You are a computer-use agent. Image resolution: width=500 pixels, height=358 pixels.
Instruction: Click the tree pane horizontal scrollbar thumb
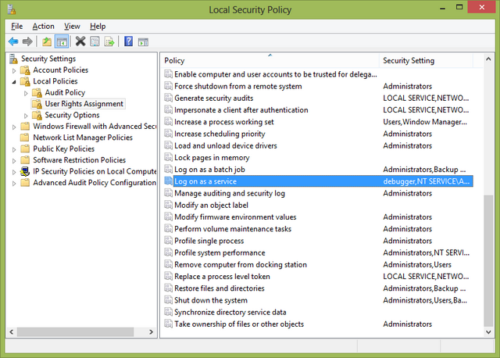point(75,332)
